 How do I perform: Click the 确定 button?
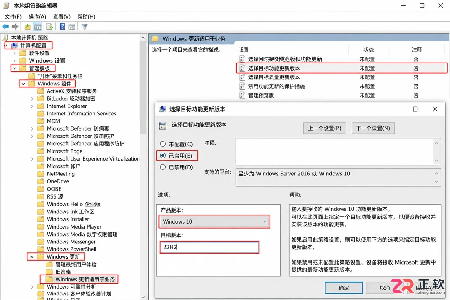click(x=344, y=288)
